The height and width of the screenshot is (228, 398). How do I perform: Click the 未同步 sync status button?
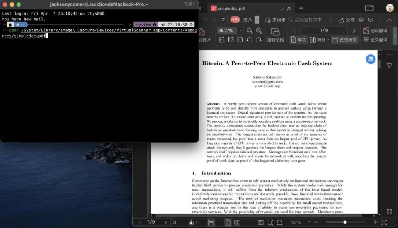click(x=275, y=20)
